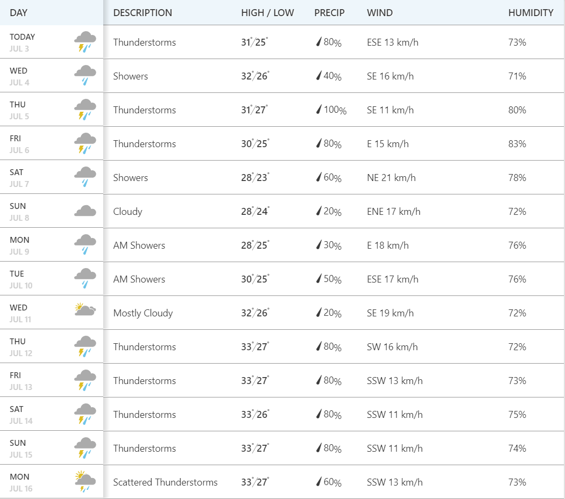Open the MON JUL 9 day entry
This screenshot has width=565, height=499.
pyautogui.click(x=52, y=245)
